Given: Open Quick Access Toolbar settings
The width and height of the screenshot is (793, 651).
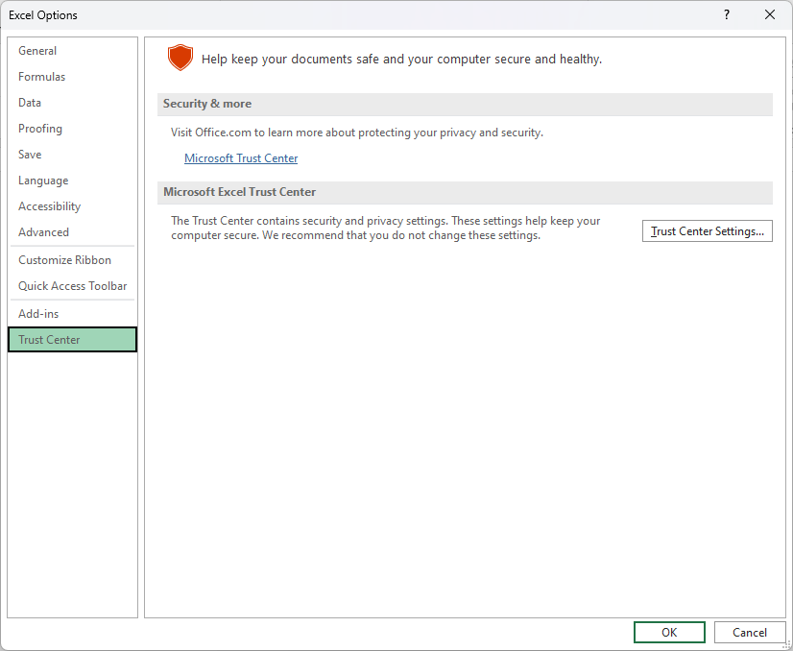Looking at the screenshot, I should 72,286.
